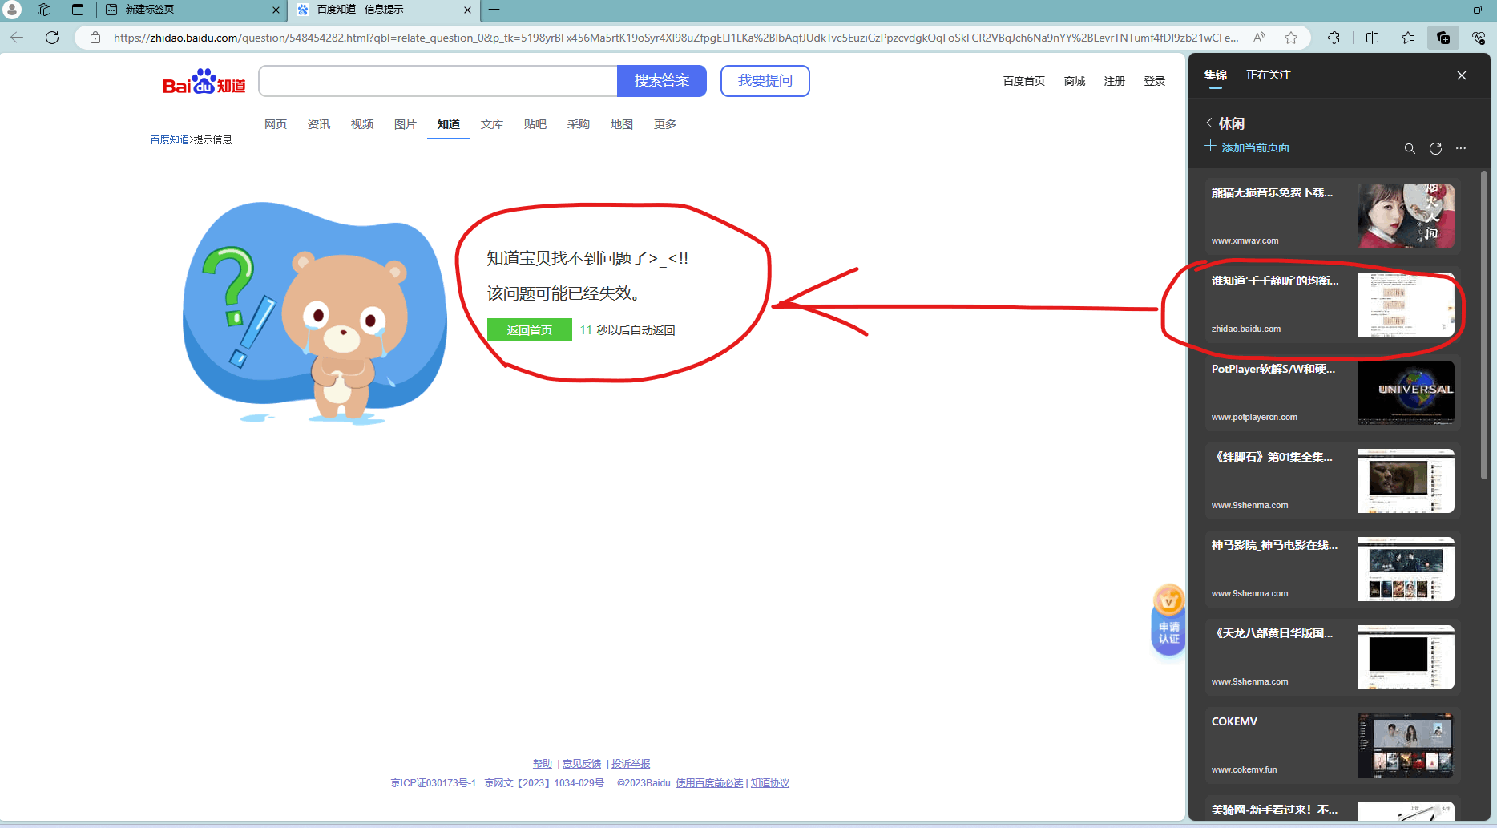Viewport: 1497px width, 828px height.
Task: Open the workspaces icon in title bar
Action: (x=44, y=10)
